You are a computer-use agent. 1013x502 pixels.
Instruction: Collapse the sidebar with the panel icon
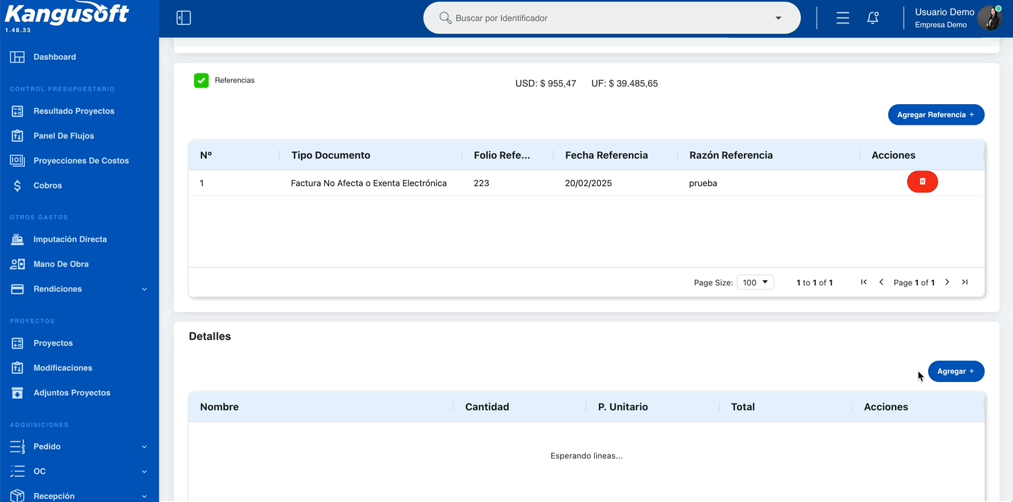[184, 18]
